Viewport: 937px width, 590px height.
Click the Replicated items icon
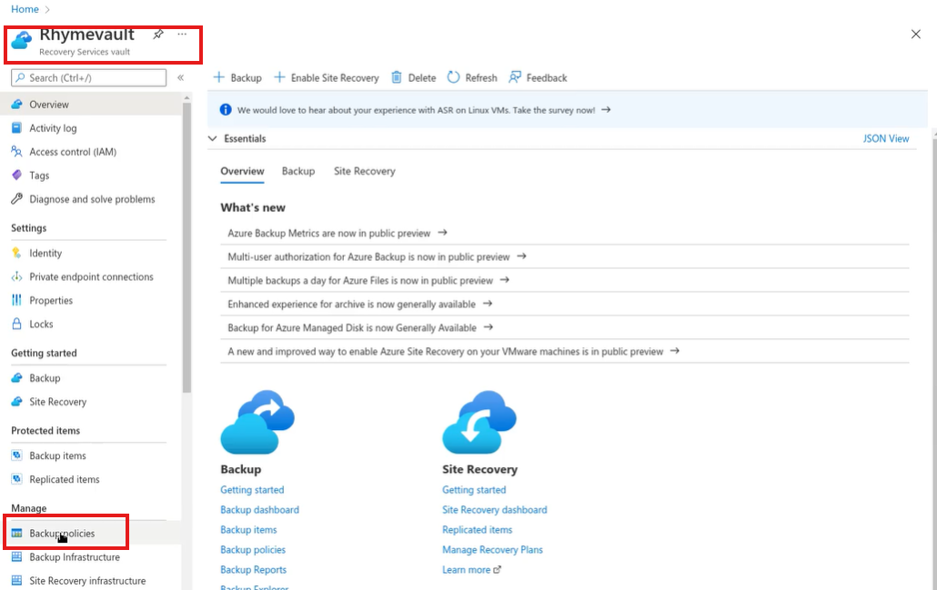[16, 479]
